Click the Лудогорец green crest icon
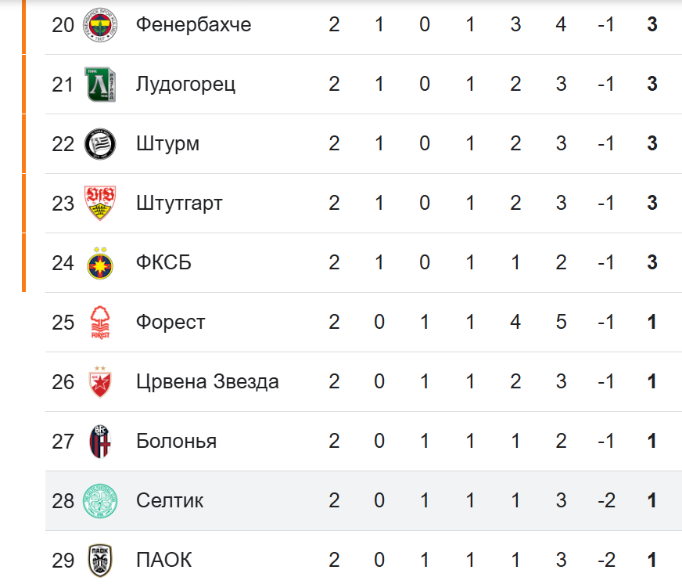This screenshot has height=588, width=682. click(x=100, y=85)
